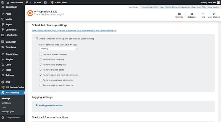Uncheck Remove trashed posts
The image size is (221, 122).
[x=41, y=70]
